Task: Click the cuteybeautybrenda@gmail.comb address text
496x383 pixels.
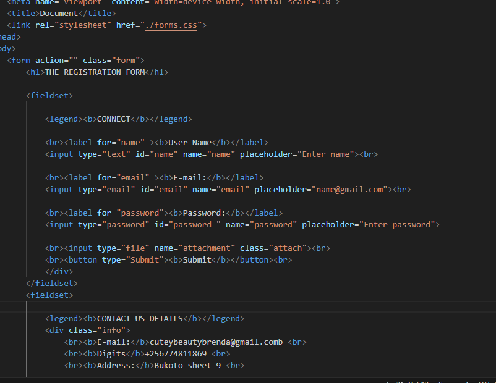Action: point(216,342)
